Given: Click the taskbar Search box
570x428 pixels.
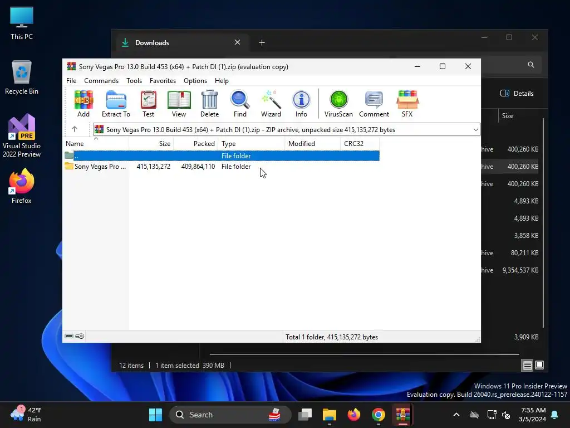Looking at the screenshot, I should pyautogui.click(x=230, y=415).
